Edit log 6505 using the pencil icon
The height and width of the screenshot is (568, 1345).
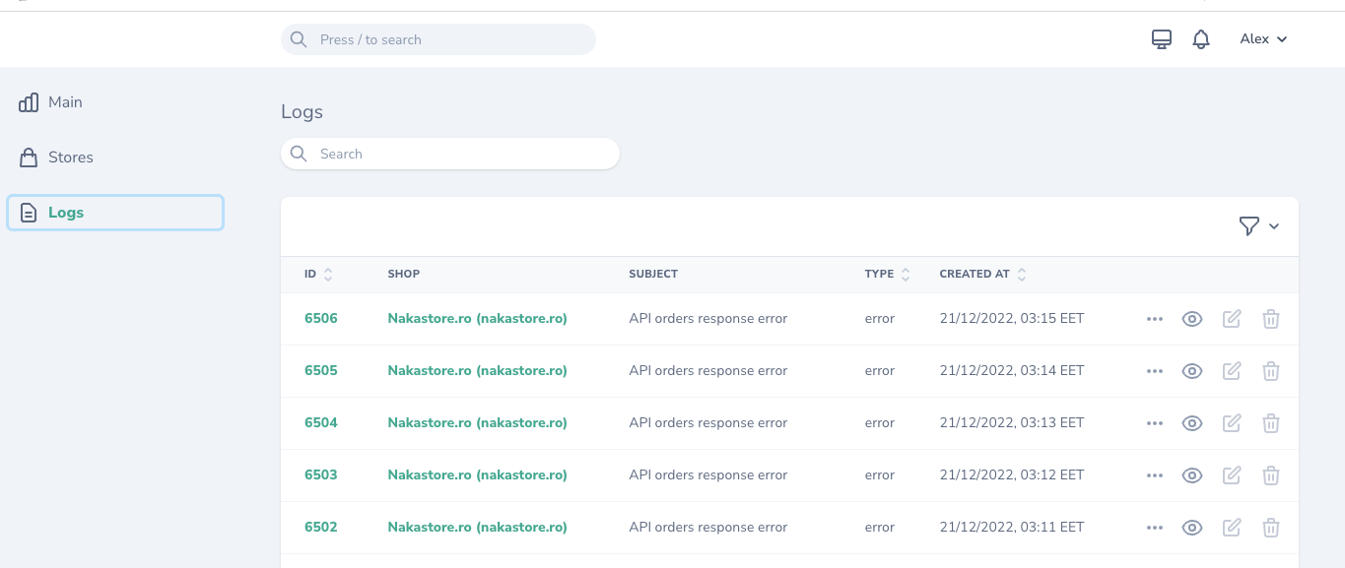[x=1232, y=371]
